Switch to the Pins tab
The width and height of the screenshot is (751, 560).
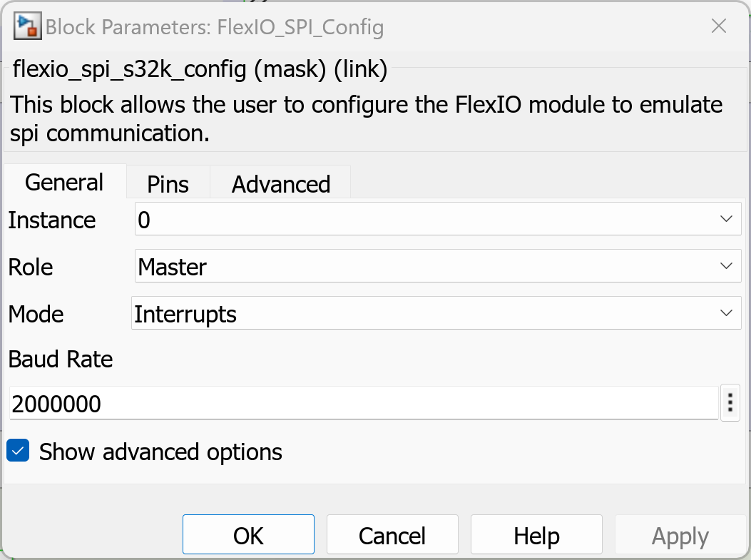click(168, 184)
